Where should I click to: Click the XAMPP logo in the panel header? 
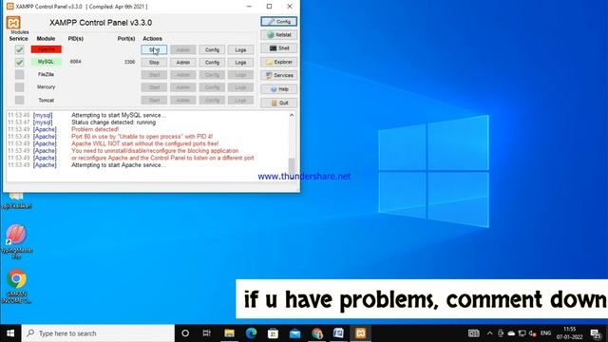point(13,23)
